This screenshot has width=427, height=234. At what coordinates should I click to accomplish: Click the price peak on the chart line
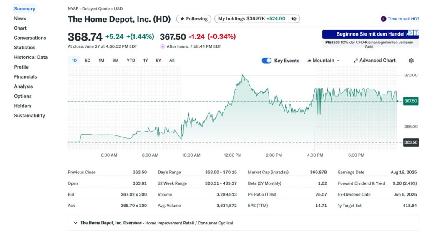[x=243, y=75]
